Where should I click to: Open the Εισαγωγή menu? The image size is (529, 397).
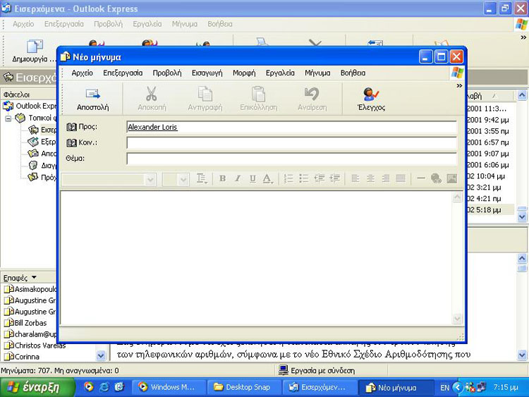[207, 73]
